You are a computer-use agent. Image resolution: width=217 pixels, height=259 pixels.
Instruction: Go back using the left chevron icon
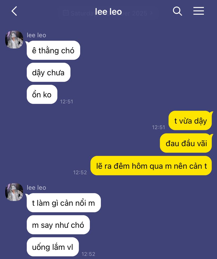point(14,11)
